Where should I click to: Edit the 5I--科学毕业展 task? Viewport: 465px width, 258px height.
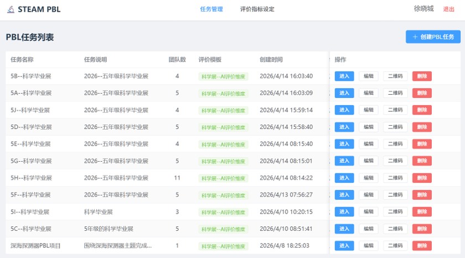(368, 211)
